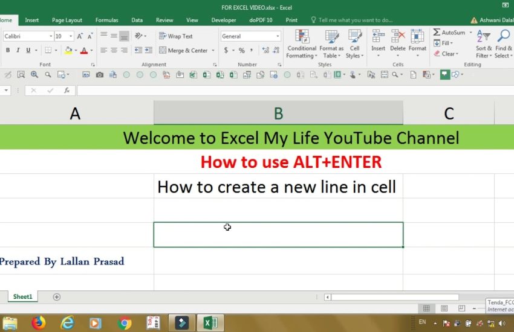This screenshot has width=514, height=332.
Task: Toggle bottom align in Alignment group
Action: [x=124, y=36]
